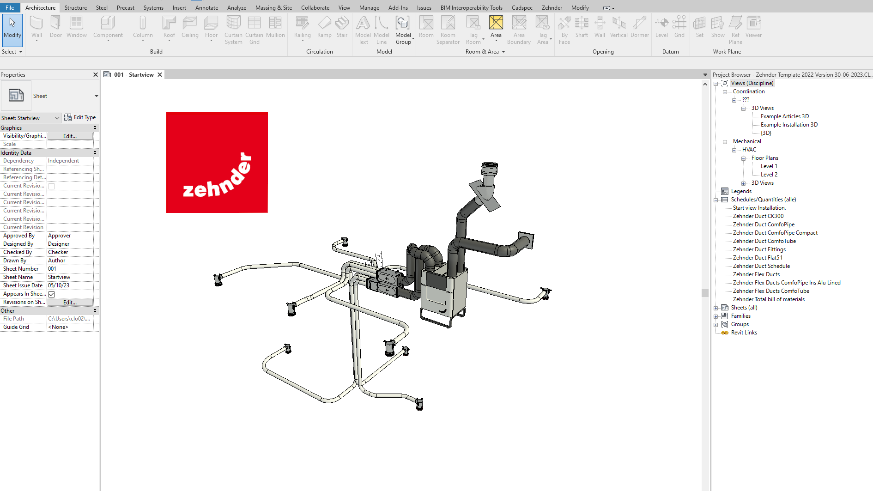Click the Edit Type button
Screen dimensions: 873x491
coord(80,117)
